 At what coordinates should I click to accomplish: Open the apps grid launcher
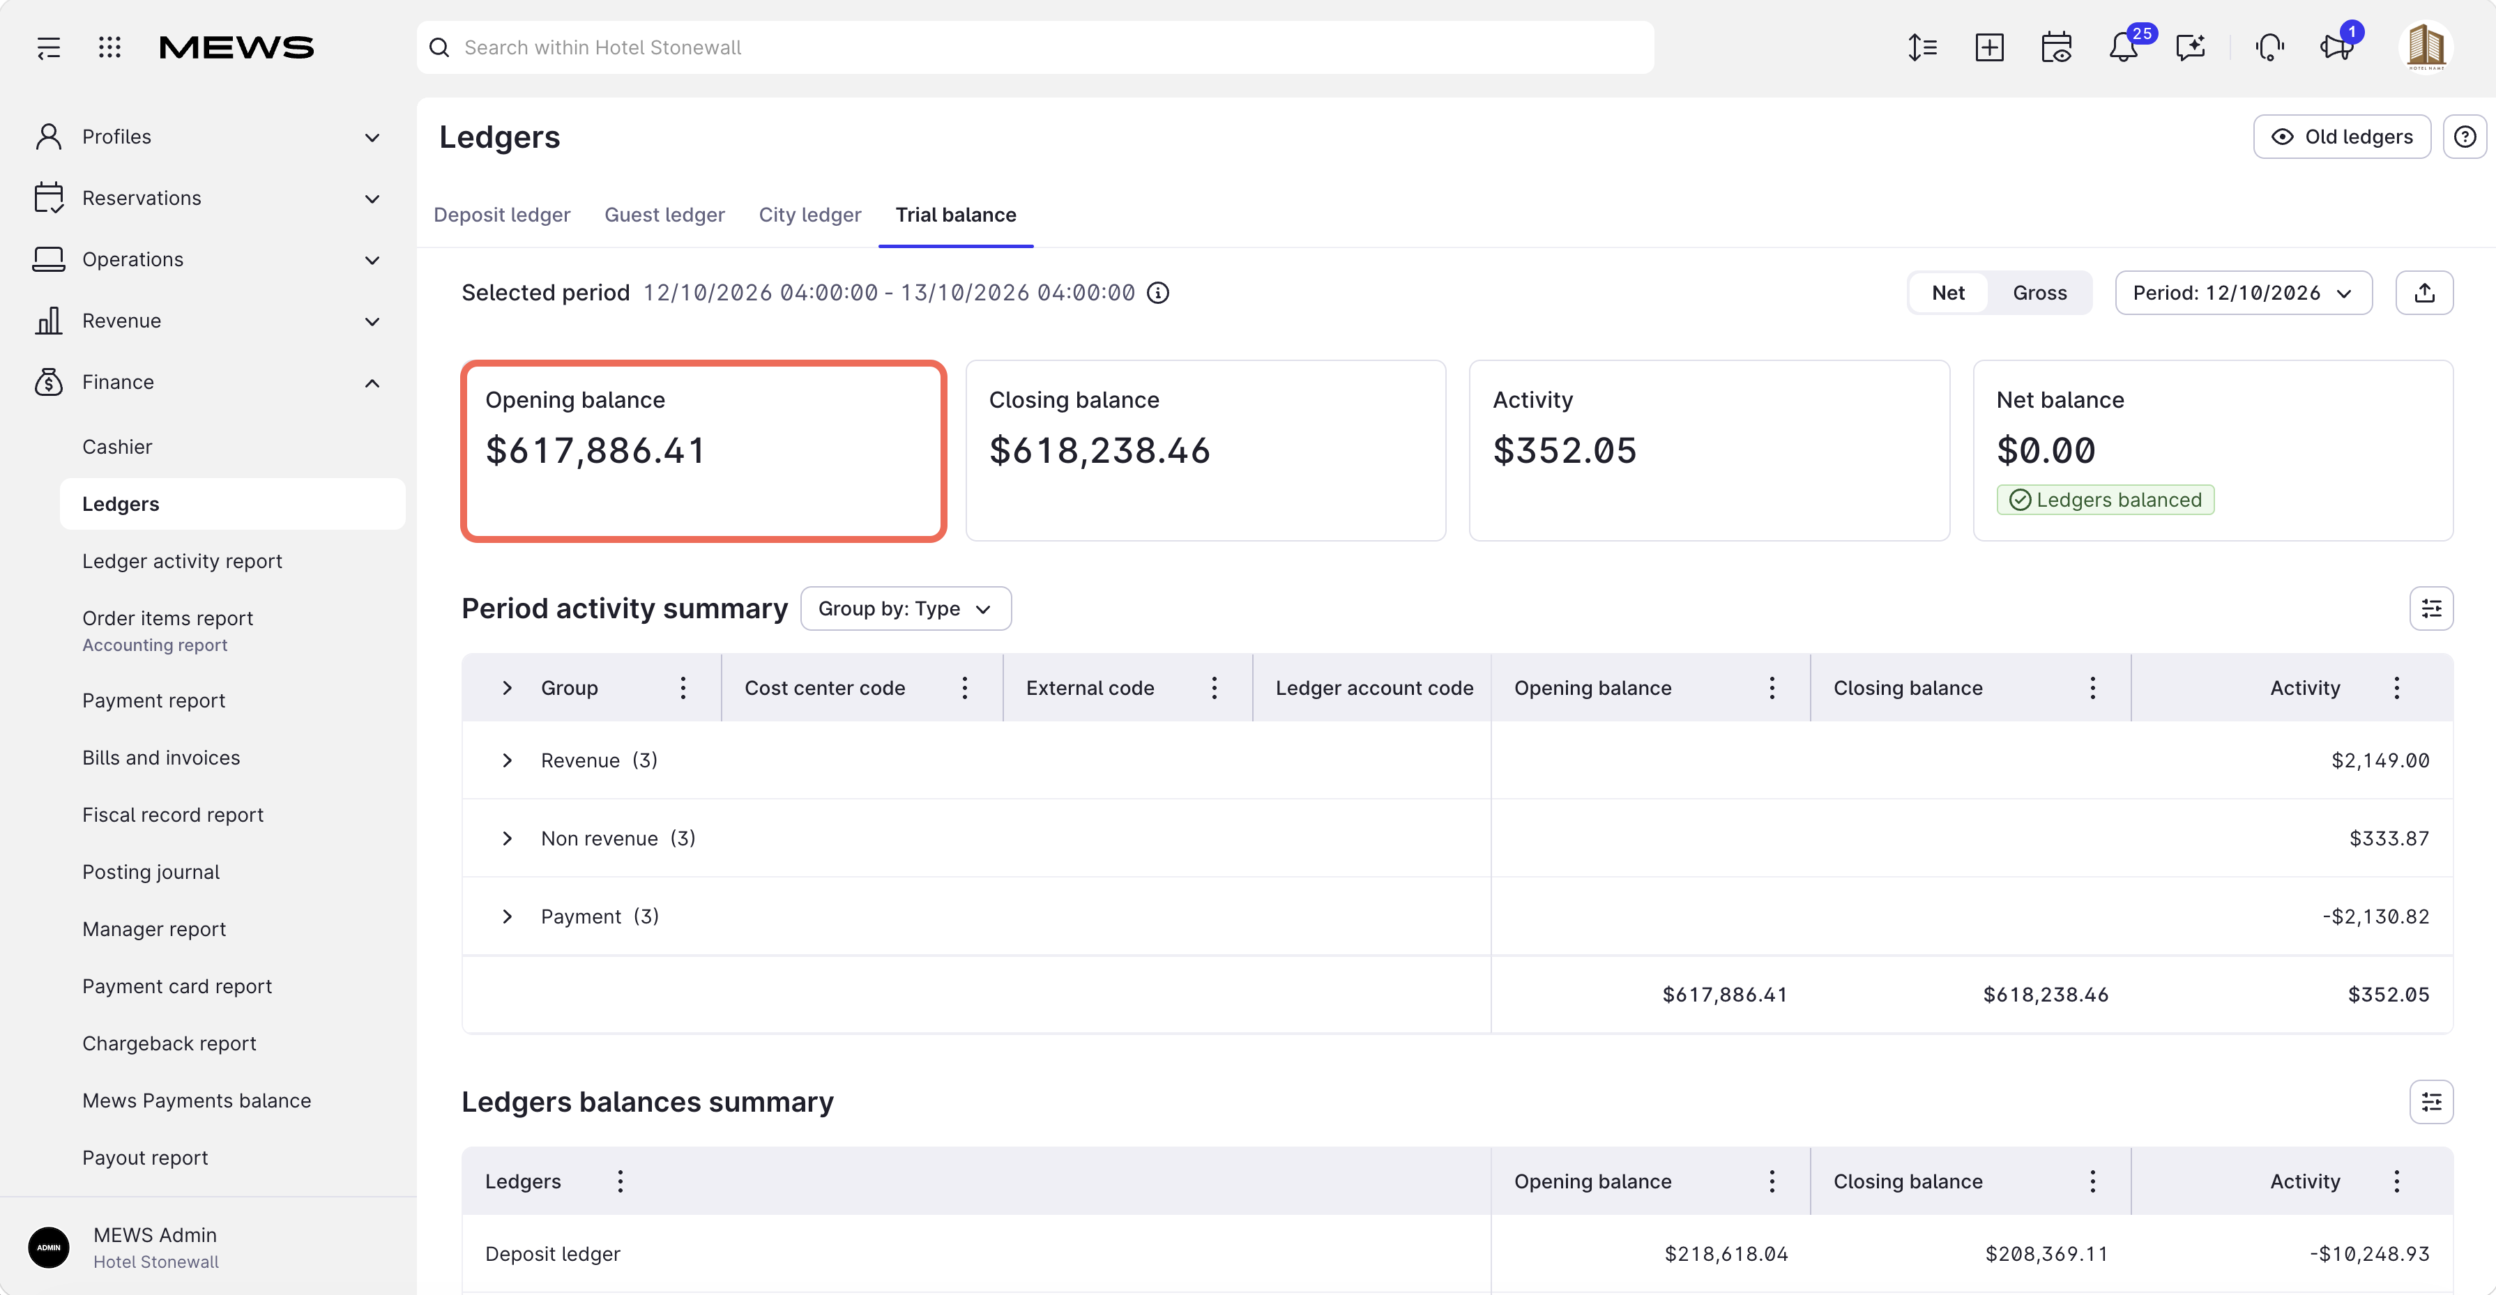(109, 47)
